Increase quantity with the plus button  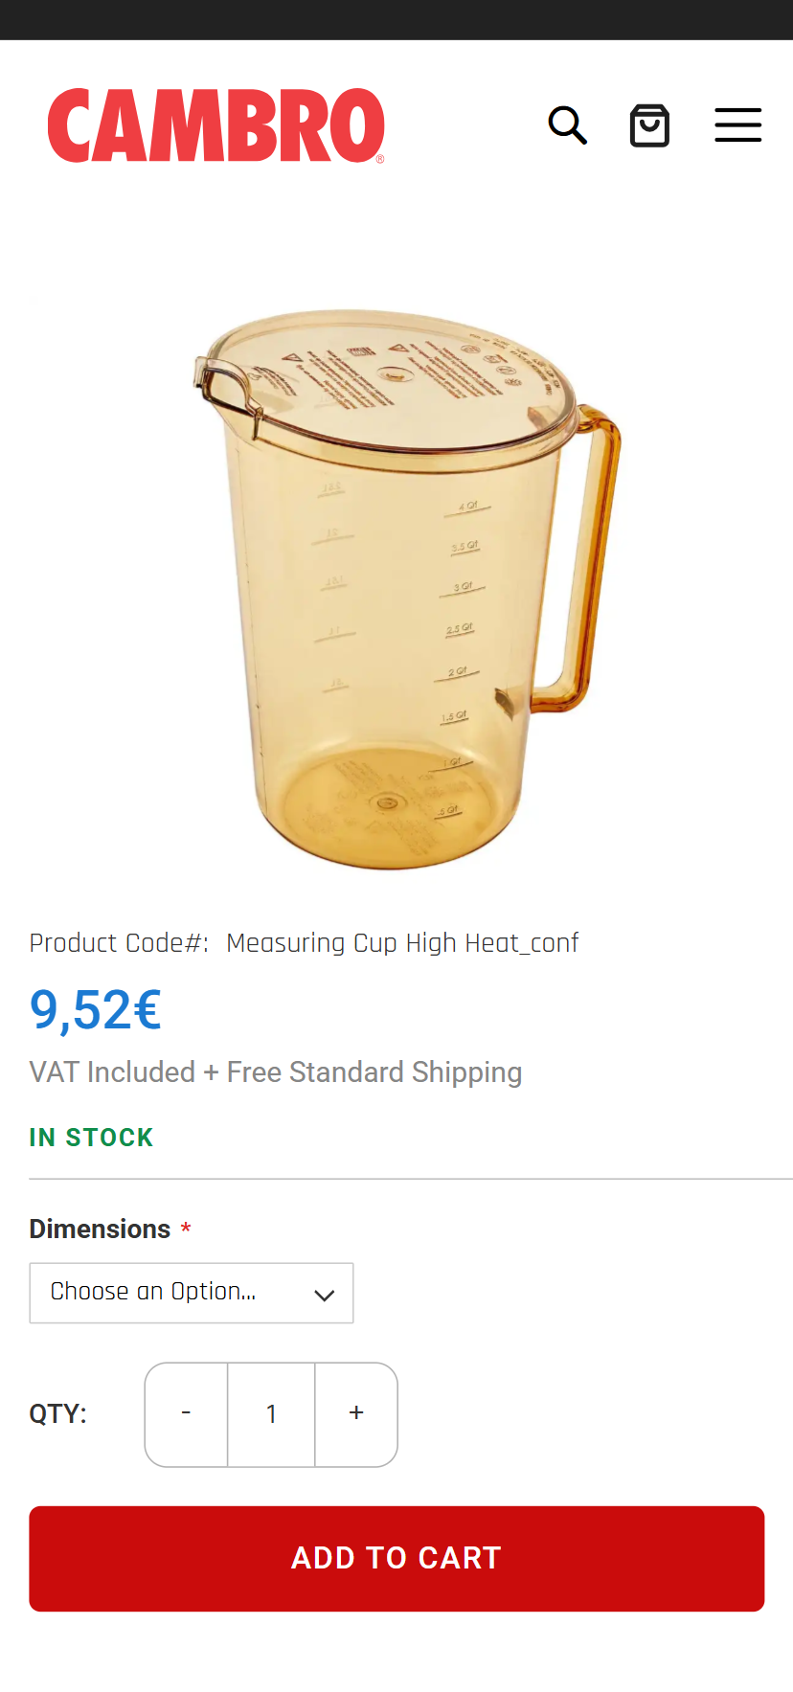356,1414
